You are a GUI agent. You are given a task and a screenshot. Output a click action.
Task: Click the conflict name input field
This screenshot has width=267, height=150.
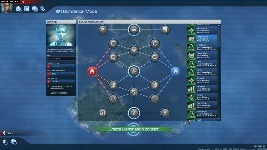(x=61, y=59)
